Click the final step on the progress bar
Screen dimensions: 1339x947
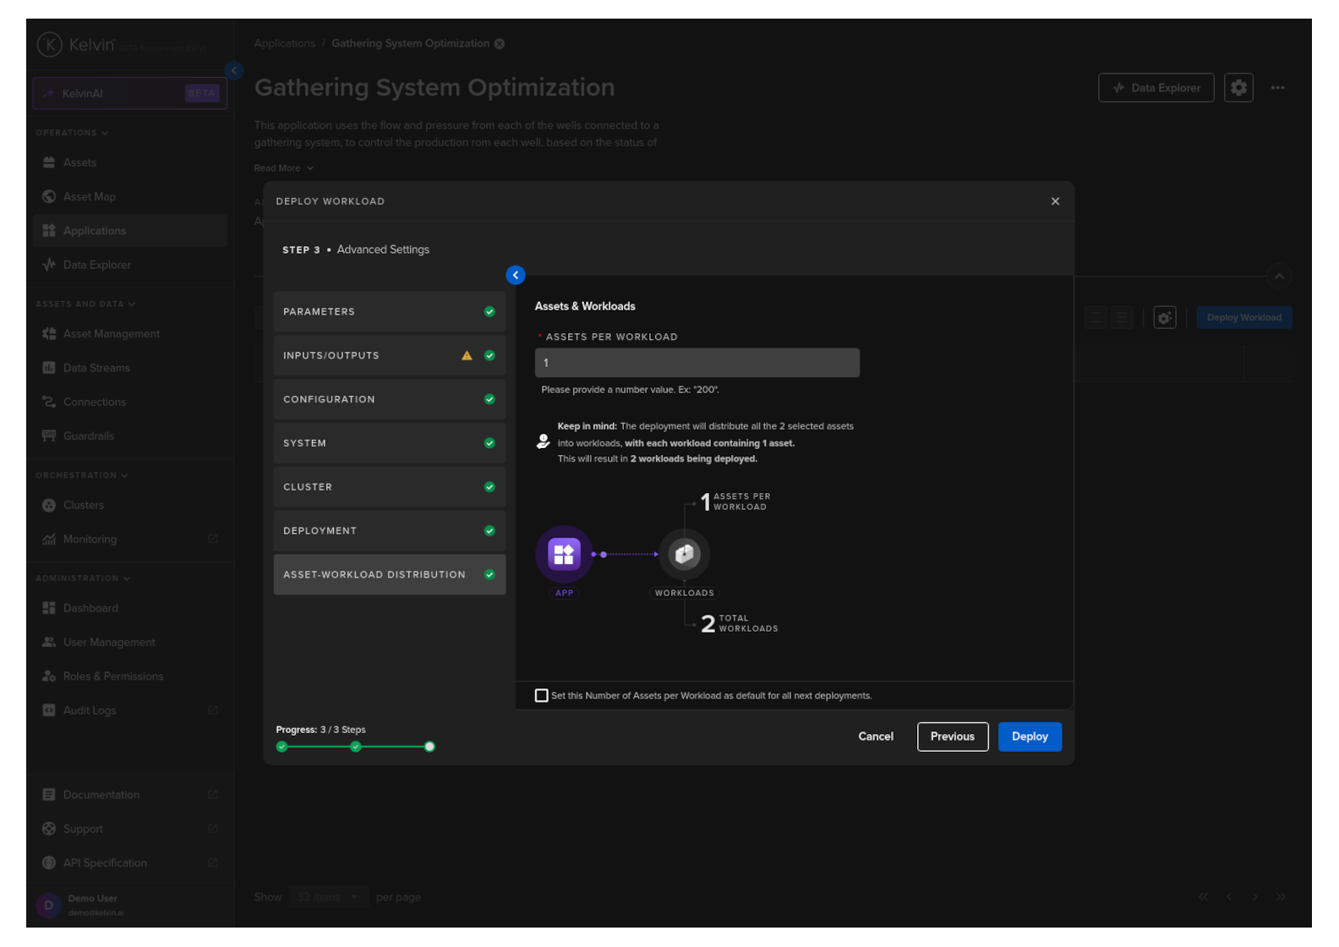[x=429, y=747]
